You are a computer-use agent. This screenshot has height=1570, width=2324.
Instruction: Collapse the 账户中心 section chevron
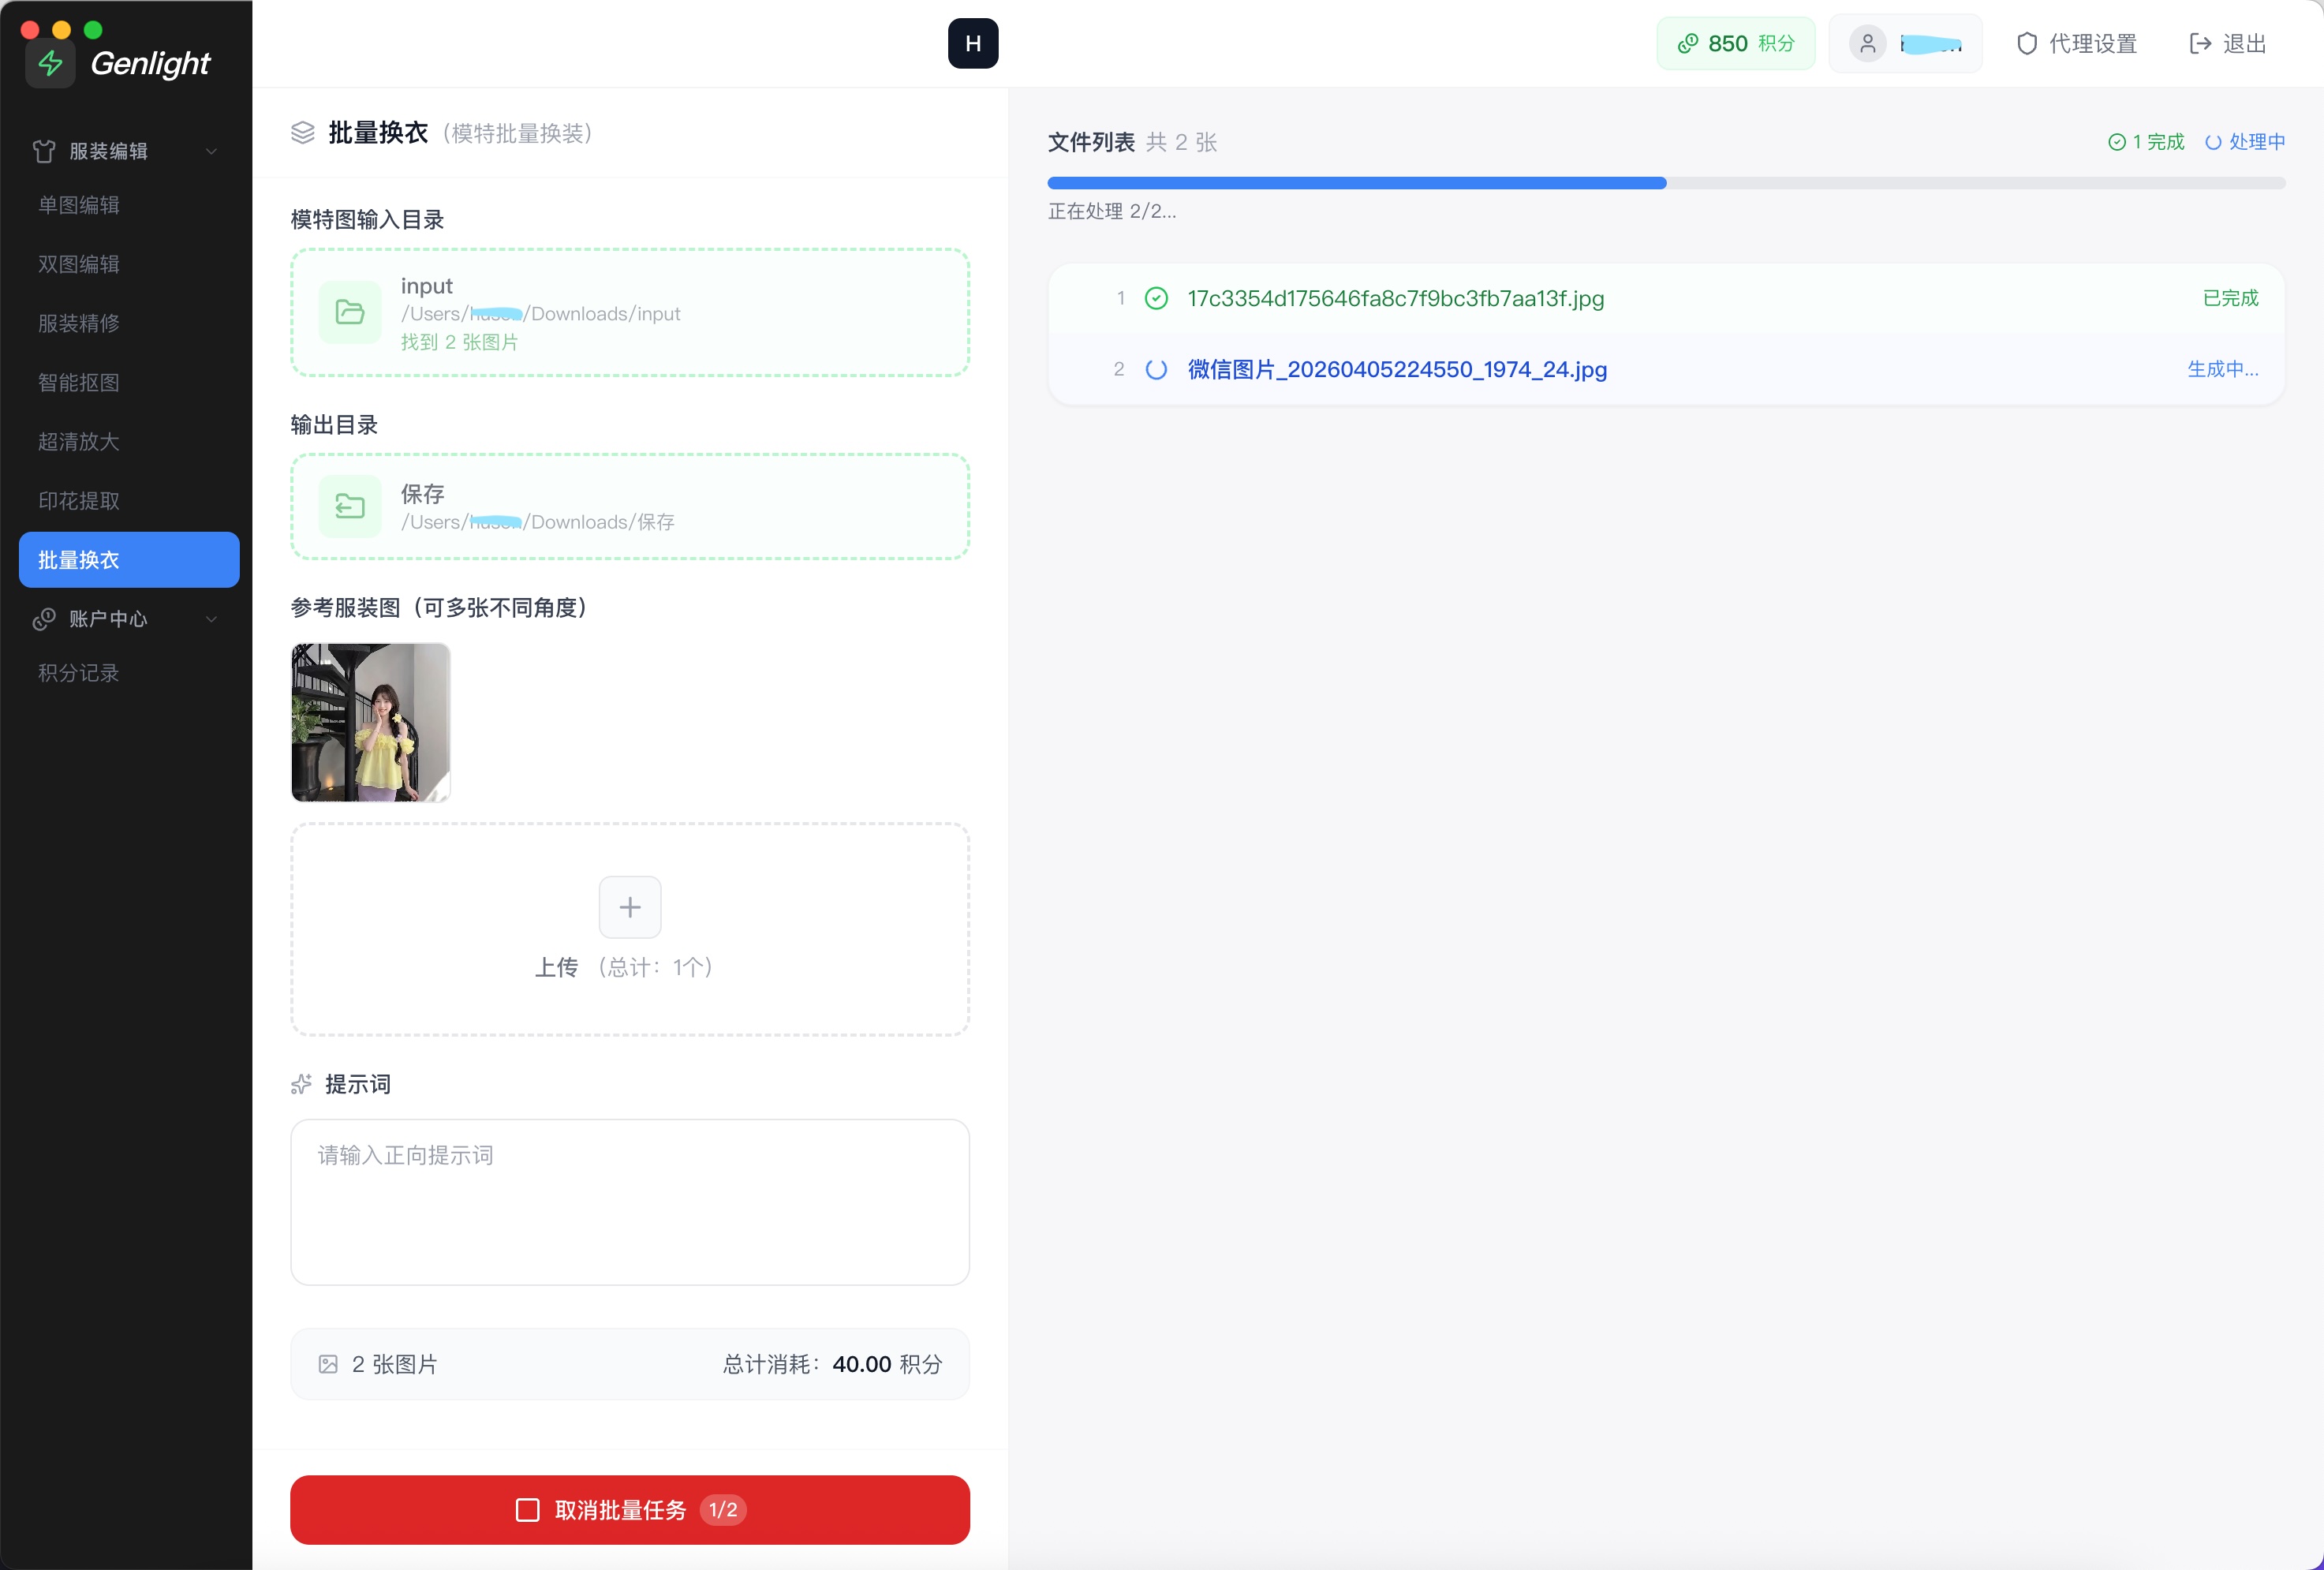tap(211, 619)
